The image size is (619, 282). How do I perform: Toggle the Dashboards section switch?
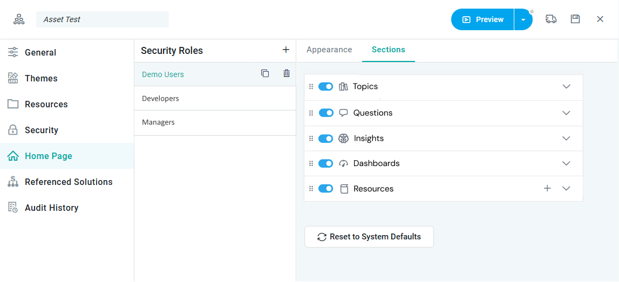pos(326,163)
